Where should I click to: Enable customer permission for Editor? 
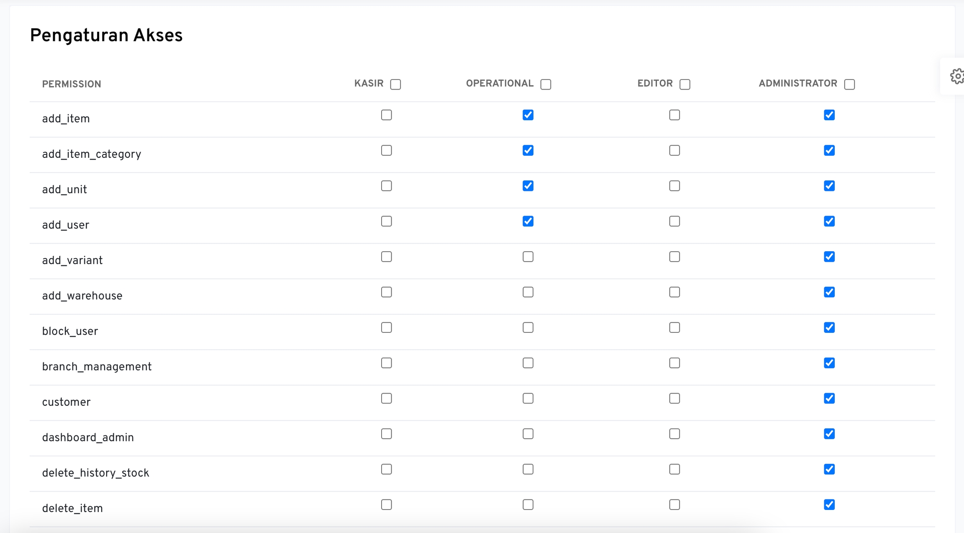[x=674, y=398]
